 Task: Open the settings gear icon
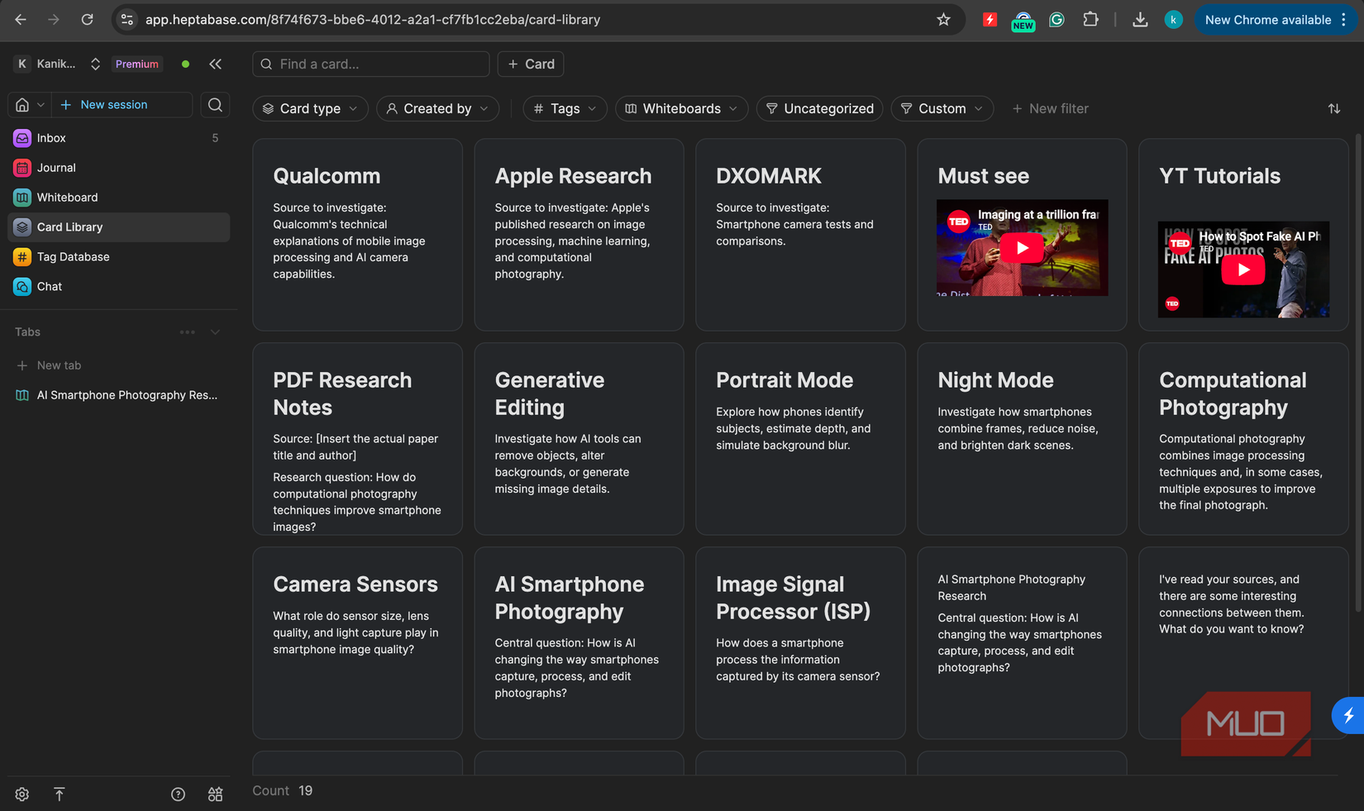22,794
